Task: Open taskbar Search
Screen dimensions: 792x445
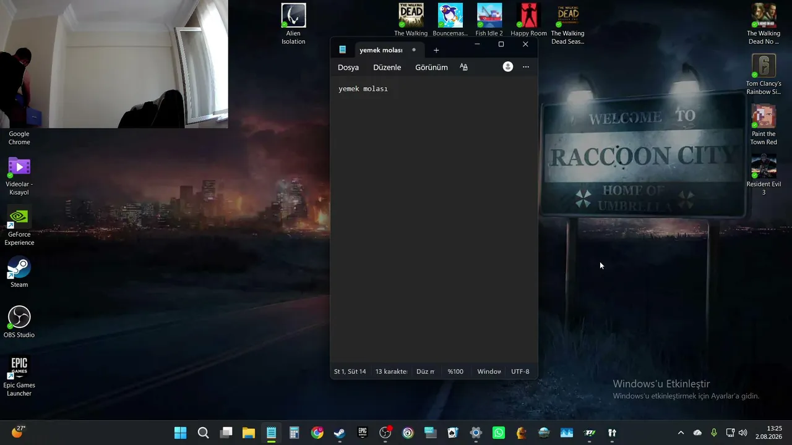Action: click(x=203, y=433)
